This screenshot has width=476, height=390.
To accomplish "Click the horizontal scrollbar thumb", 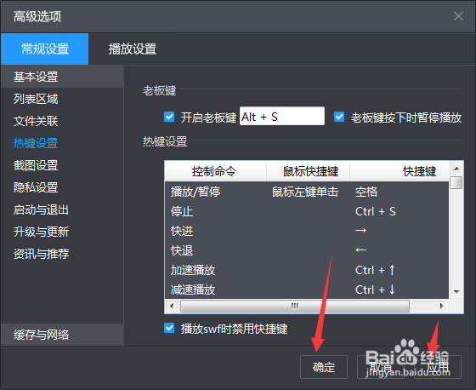I will [295, 306].
